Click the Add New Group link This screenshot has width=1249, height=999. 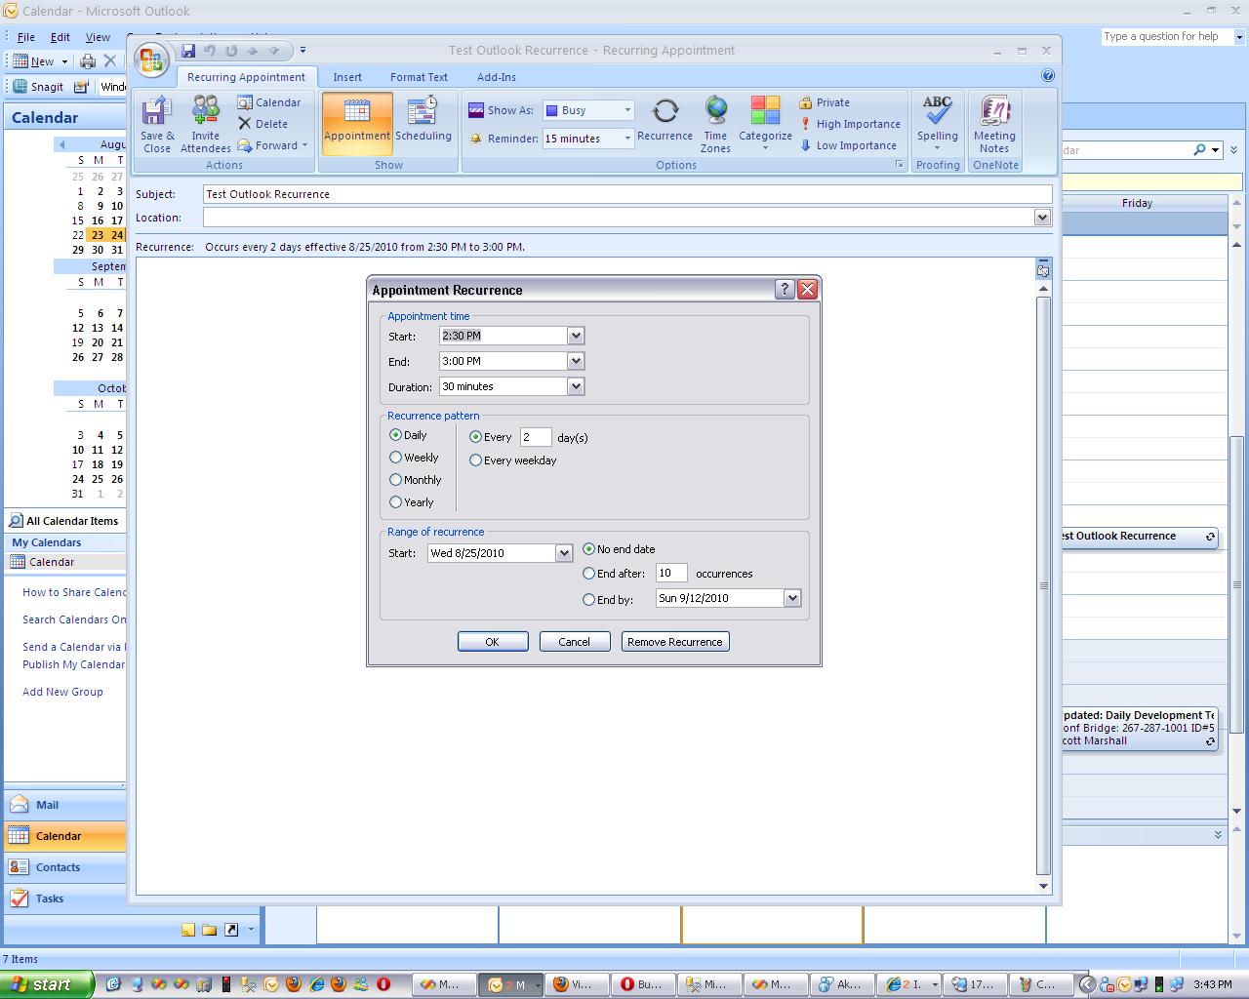[x=62, y=692]
